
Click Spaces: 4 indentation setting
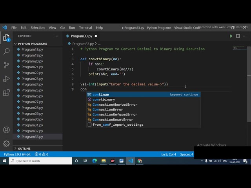[187, 154]
